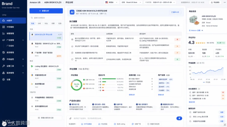Open the Brand US Store dropdown

pyautogui.click(x=131, y=2)
